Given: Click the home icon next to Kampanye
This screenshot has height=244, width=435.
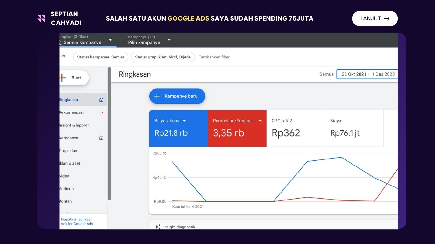Looking at the screenshot, I should pos(101,138).
